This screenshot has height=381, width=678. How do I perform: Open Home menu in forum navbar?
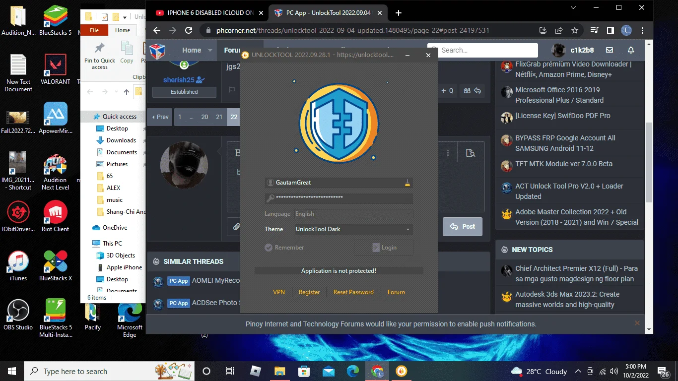click(x=192, y=50)
